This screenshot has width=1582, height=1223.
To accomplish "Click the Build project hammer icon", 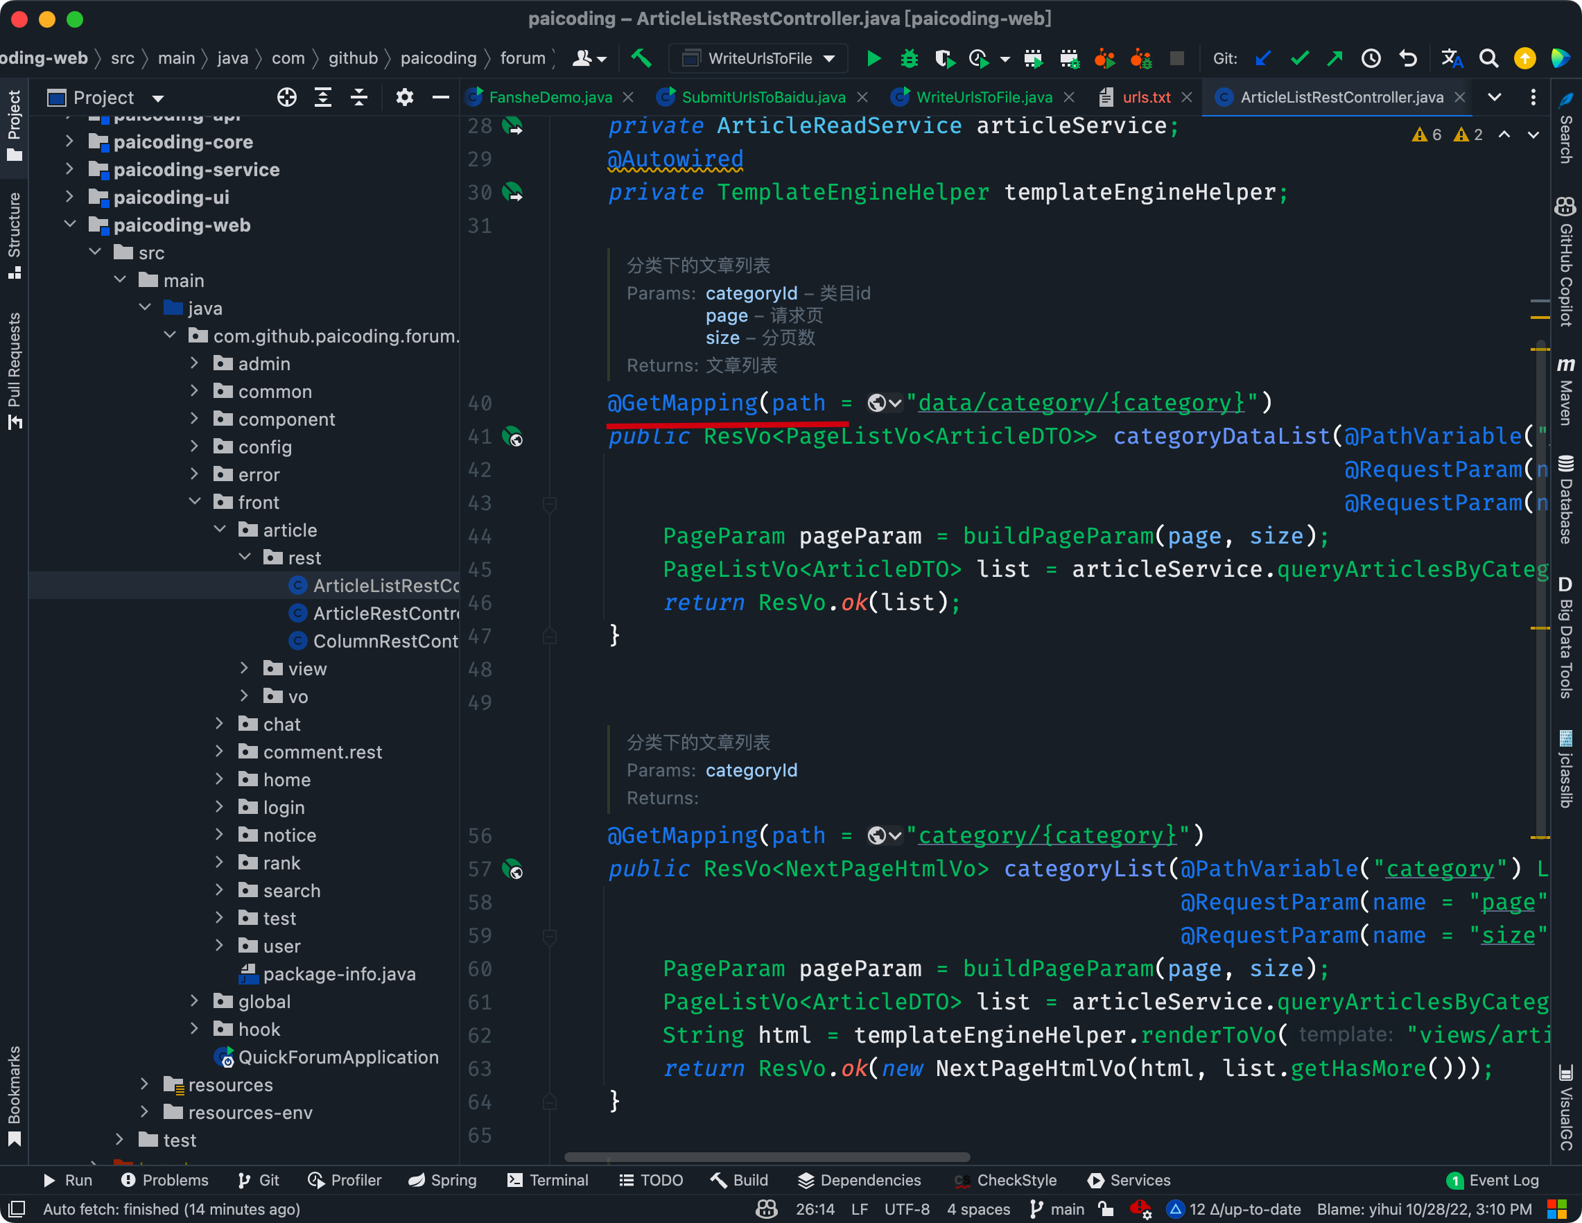I will coord(641,59).
